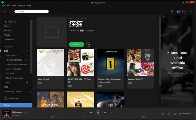Image resolution: width=196 pixels, height=120 pixels.
Task: Open the user profile avatar
Action: click(179, 12)
